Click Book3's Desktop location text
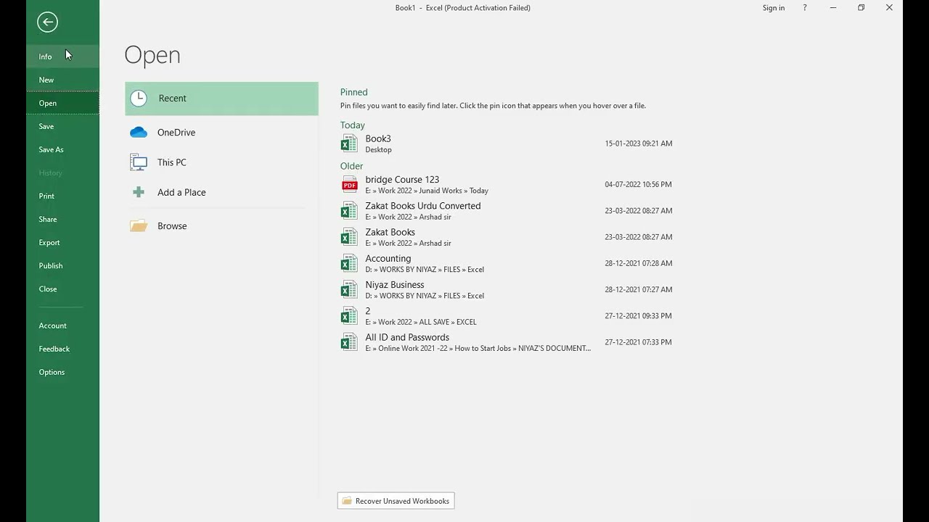This screenshot has width=929, height=522. coord(378,150)
